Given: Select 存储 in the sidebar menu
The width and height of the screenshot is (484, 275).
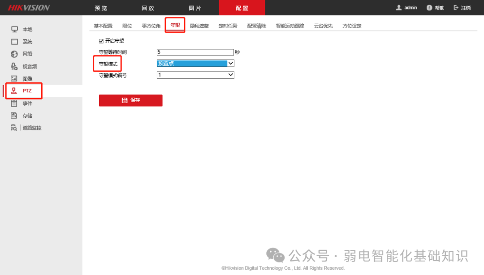Looking at the screenshot, I should tap(27, 116).
